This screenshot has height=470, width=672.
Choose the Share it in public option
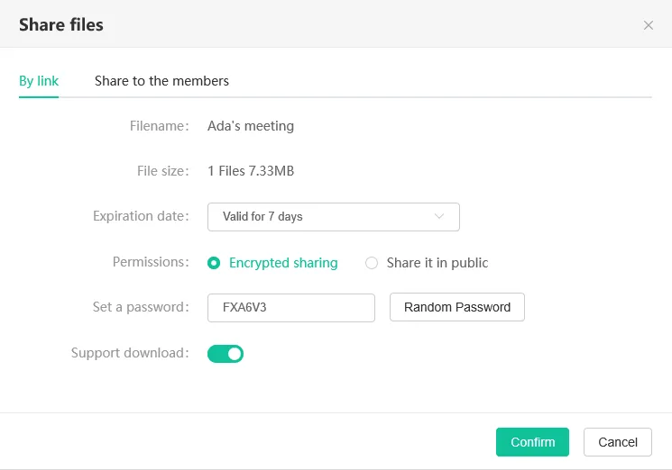[372, 263]
